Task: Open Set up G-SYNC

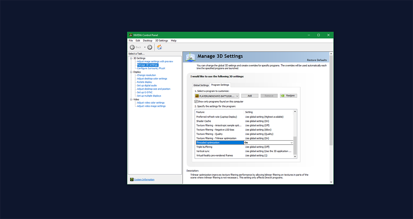Action: [x=145, y=92]
